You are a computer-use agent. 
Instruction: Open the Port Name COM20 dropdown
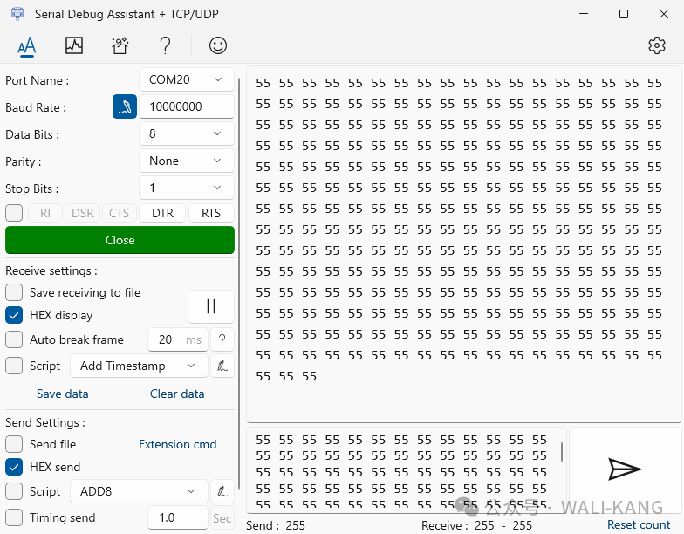coord(187,79)
